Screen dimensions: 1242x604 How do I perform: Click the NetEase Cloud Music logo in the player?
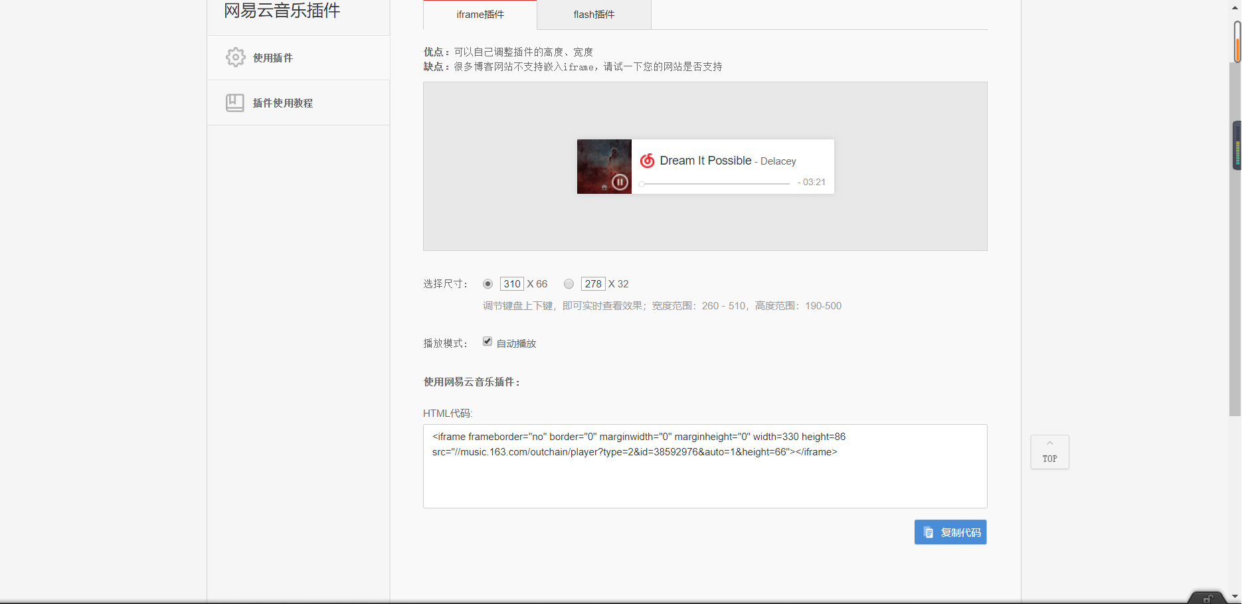(x=647, y=161)
